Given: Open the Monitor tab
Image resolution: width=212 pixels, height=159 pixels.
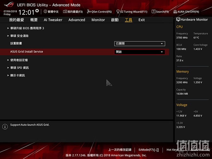Looking at the screenshot, I should 98,20.
